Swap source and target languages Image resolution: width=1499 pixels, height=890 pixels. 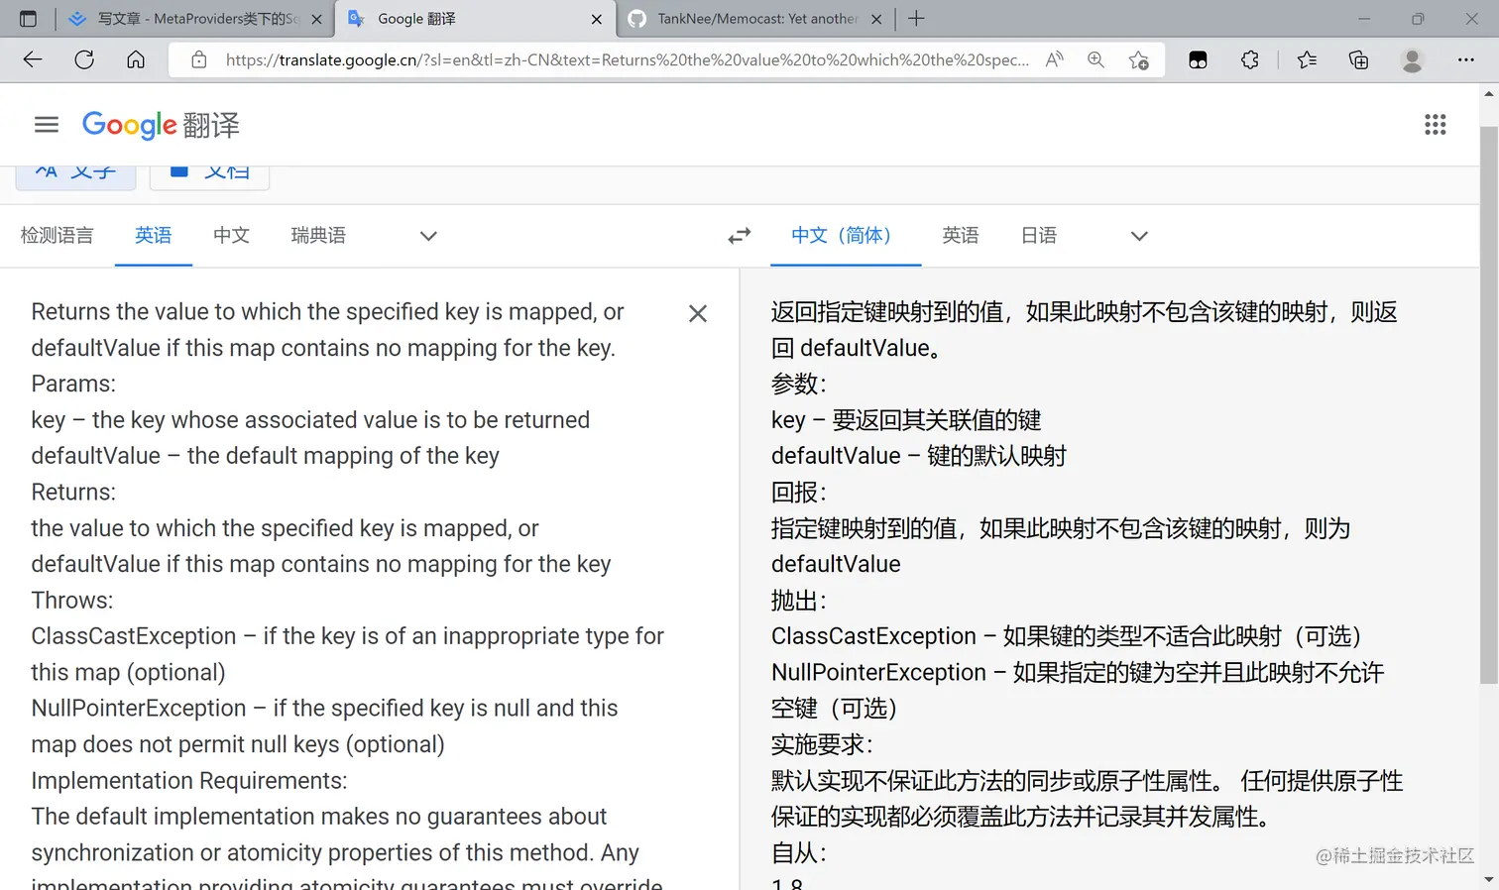point(740,236)
